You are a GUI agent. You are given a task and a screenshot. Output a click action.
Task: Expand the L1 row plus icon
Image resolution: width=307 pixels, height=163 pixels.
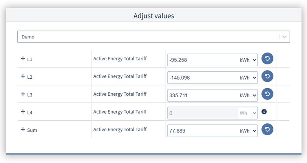point(23,59)
